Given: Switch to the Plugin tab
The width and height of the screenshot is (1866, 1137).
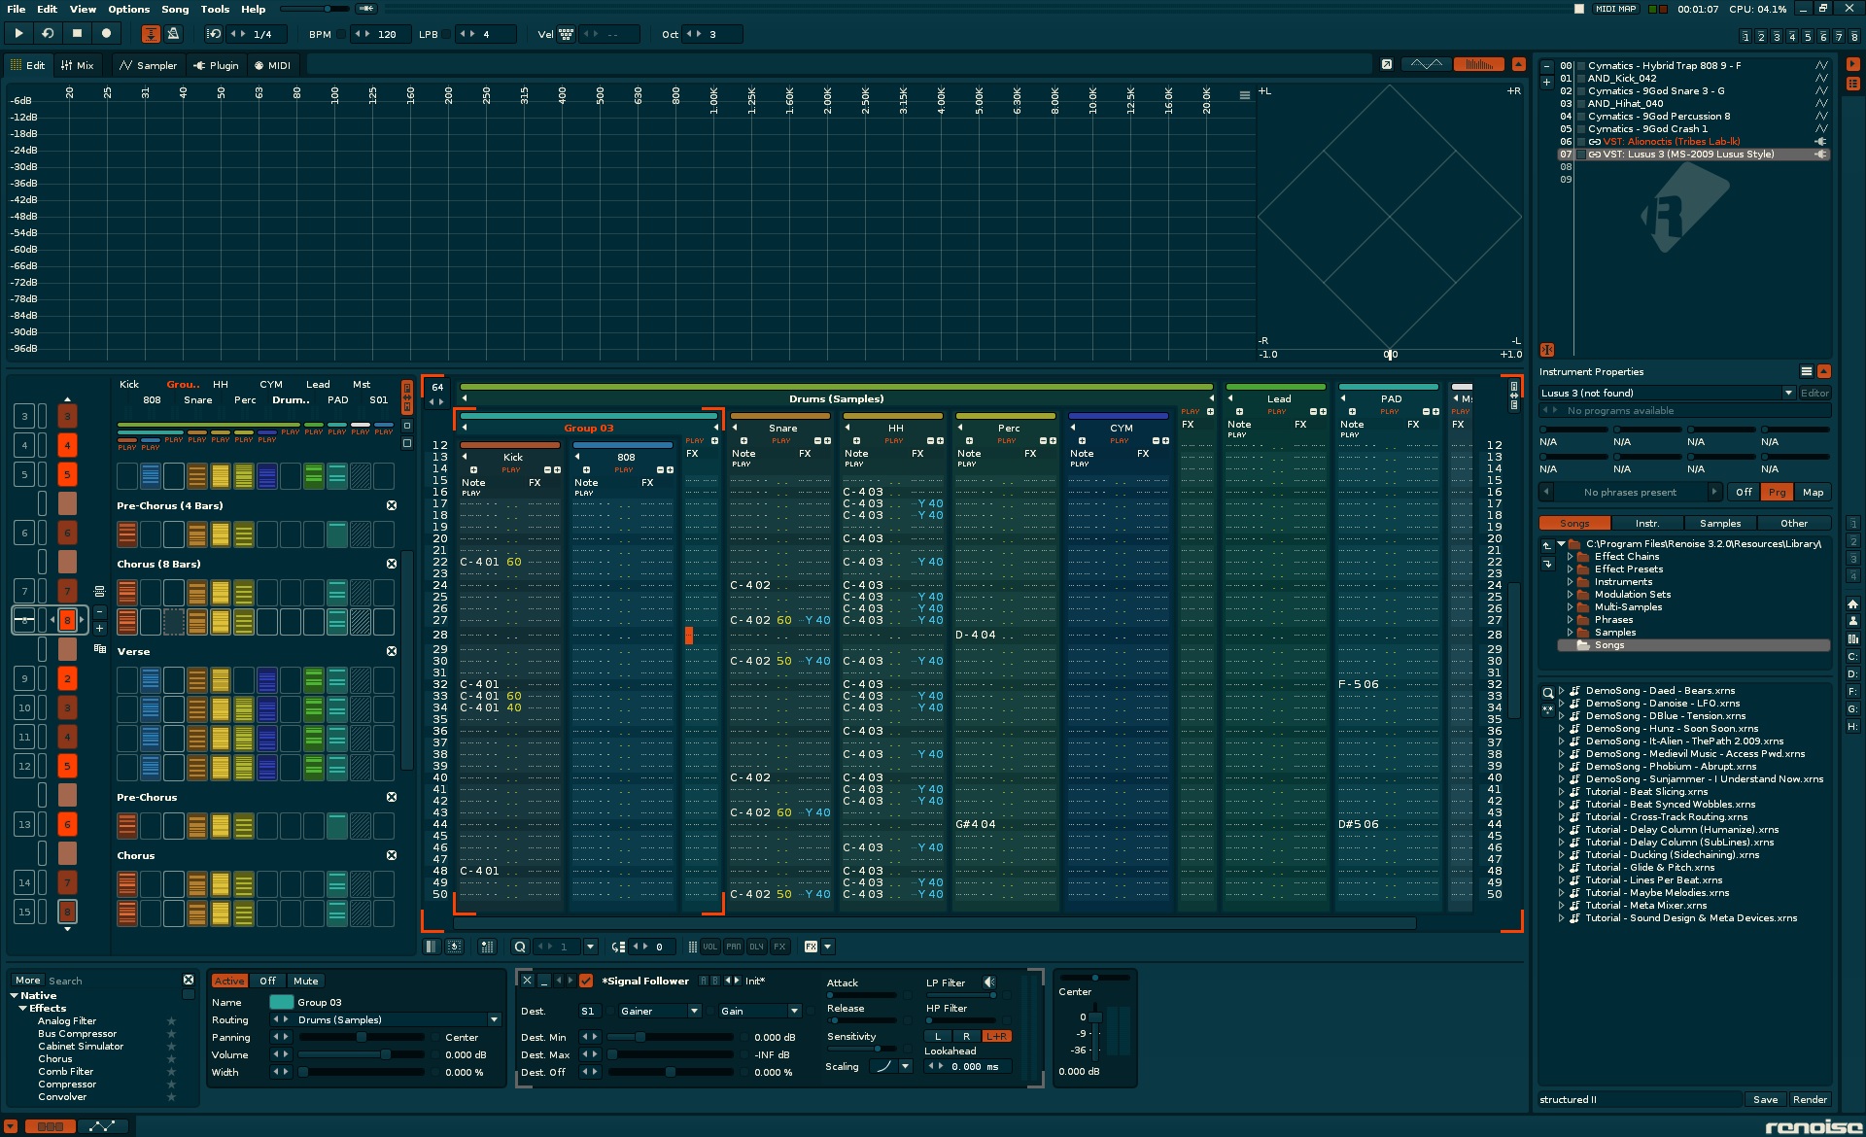Looking at the screenshot, I should tap(216, 65).
